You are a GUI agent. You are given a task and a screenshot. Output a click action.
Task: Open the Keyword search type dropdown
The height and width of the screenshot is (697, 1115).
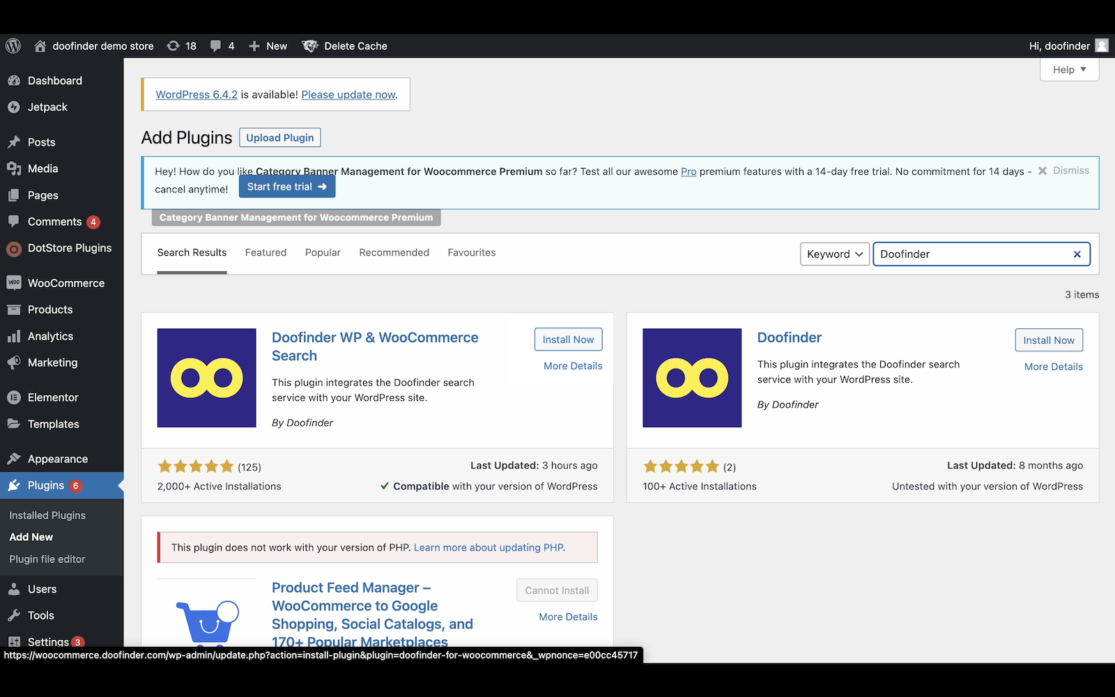click(835, 254)
